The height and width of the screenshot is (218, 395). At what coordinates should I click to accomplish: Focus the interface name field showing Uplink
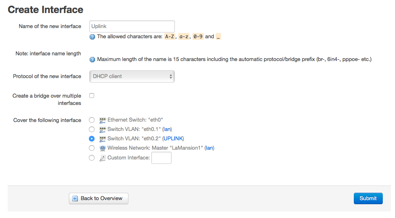pyautogui.click(x=132, y=26)
